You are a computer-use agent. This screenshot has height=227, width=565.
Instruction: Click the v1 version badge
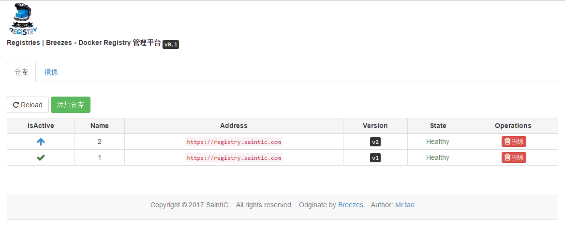tap(375, 157)
